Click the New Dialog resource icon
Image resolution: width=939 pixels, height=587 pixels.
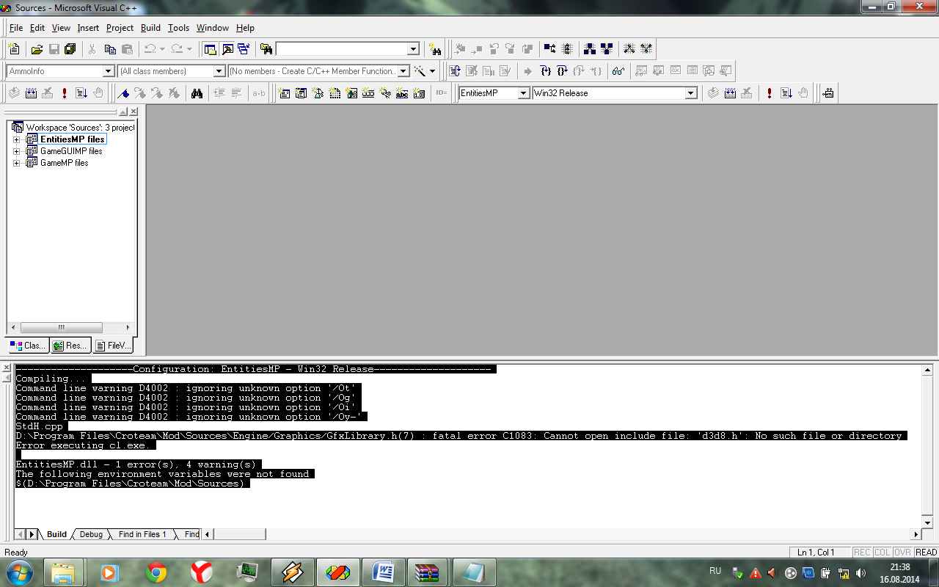[285, 93]
